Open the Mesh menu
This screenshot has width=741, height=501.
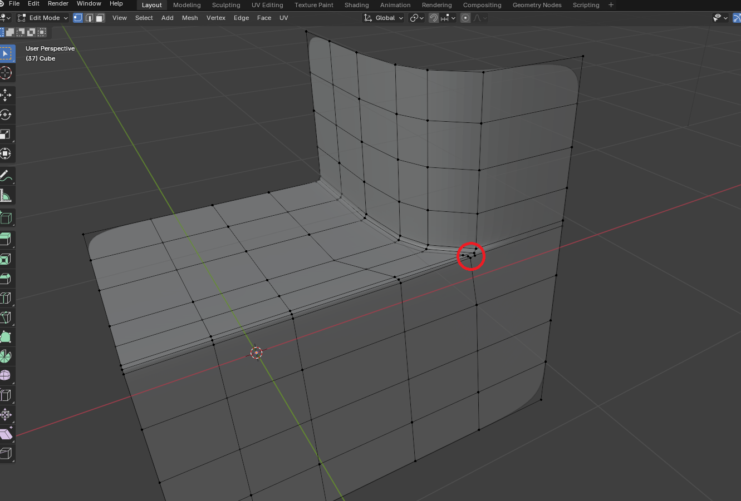[190, 18]
